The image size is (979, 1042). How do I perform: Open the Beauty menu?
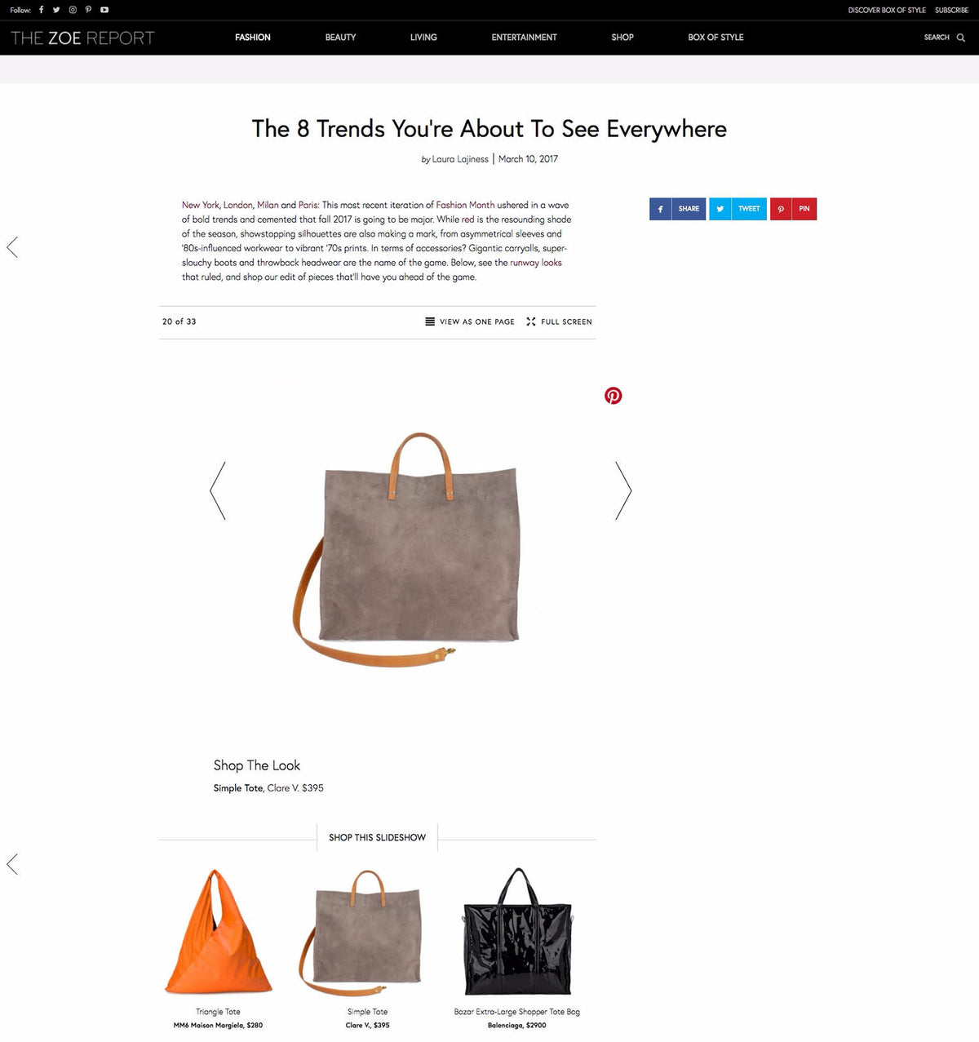[340, 38]
